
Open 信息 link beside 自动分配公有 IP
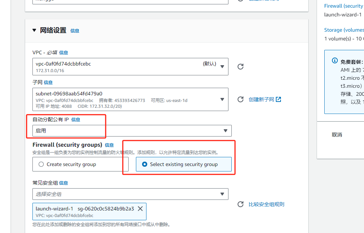[76, 120]
